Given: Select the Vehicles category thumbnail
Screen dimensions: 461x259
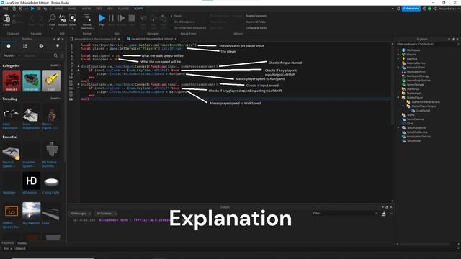Looking at the screenshot, I should coord(12,81).
